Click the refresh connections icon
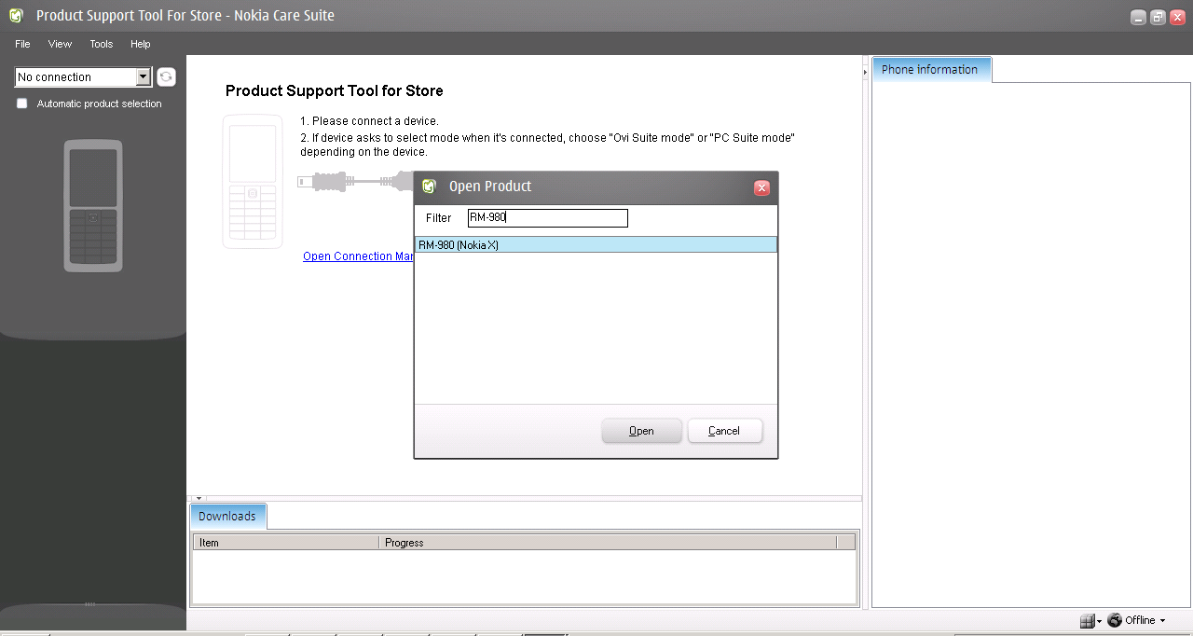 [166, 77]
